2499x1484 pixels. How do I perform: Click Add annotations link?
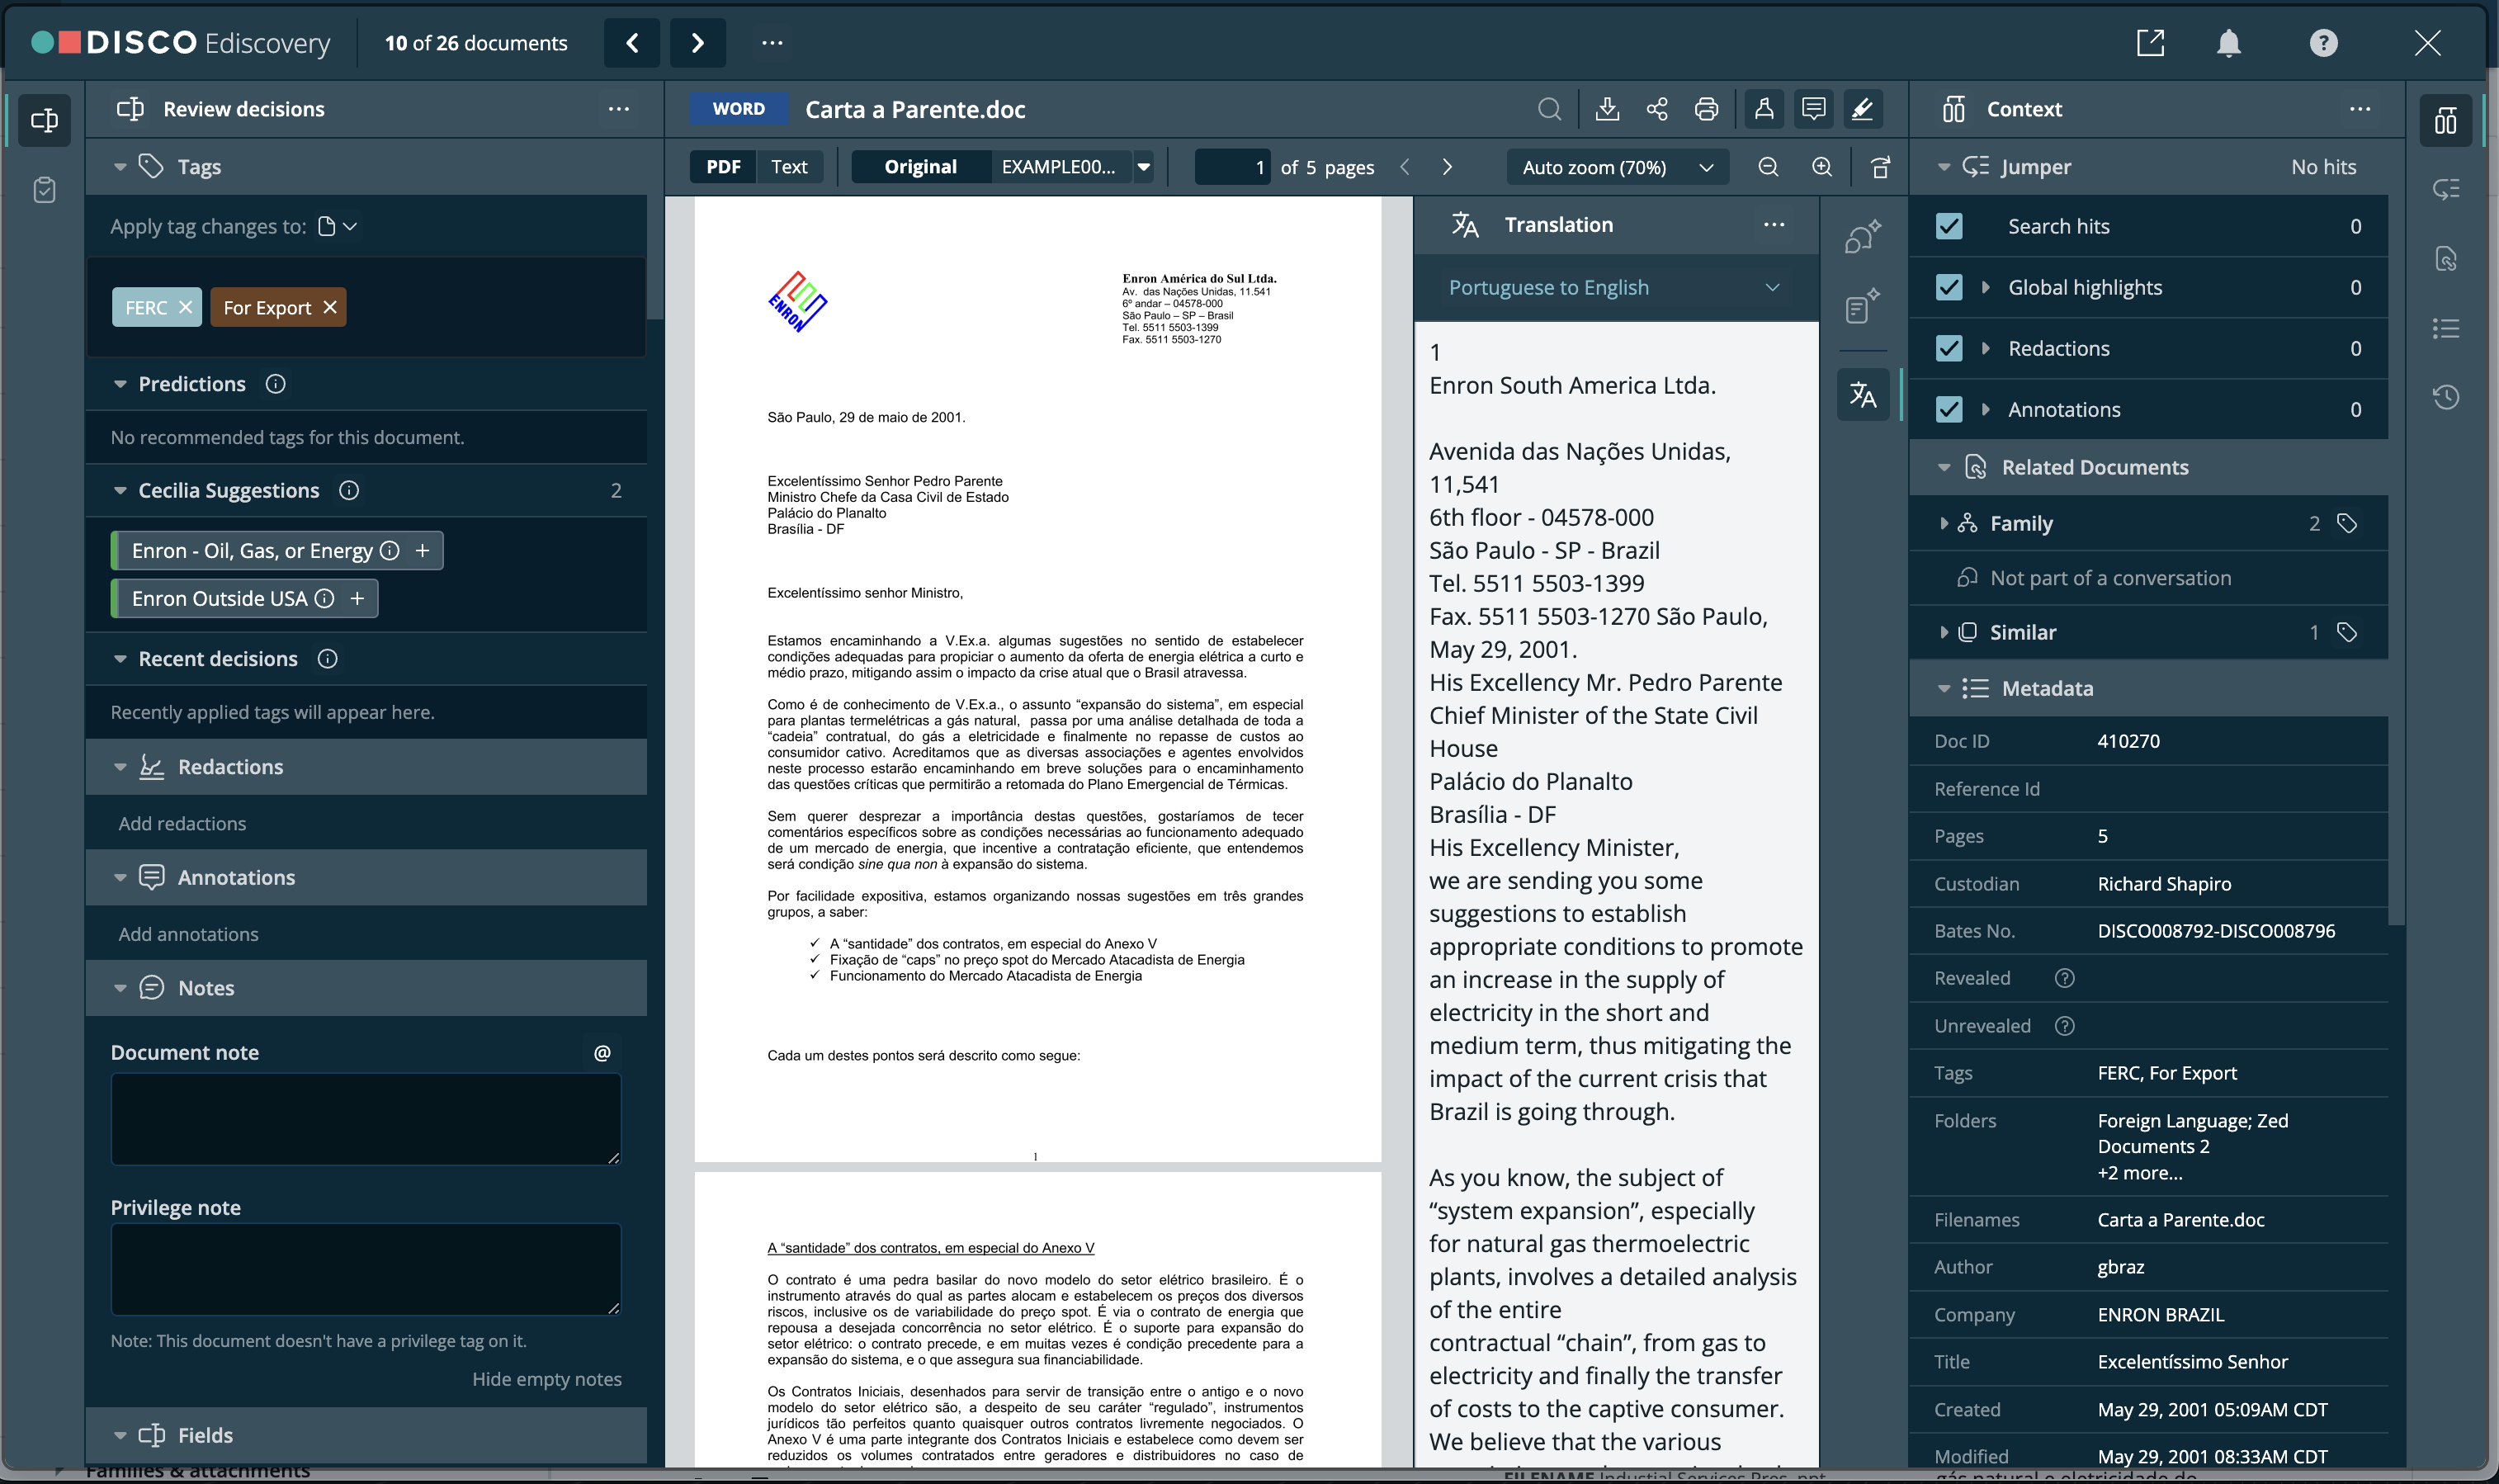pos(188,934)
